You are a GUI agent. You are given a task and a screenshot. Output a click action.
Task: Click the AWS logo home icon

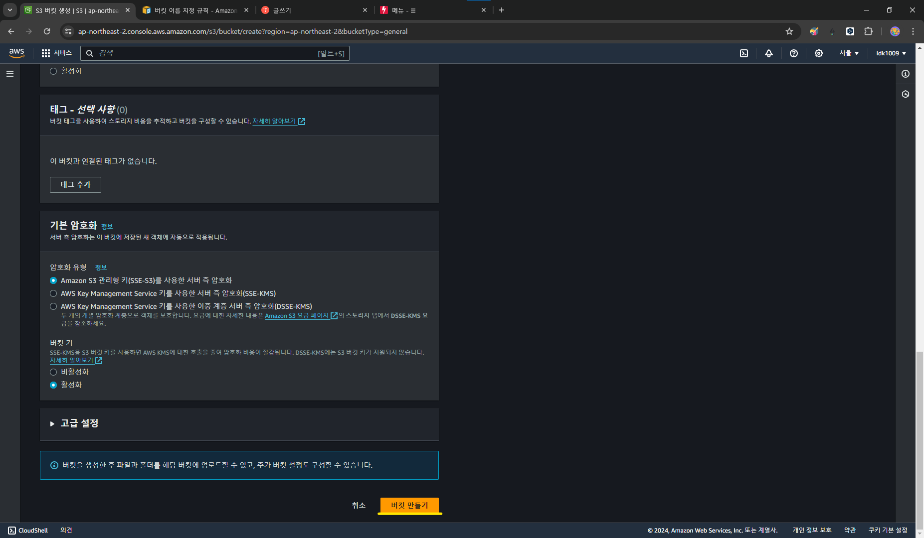click(x=16, y=53)
